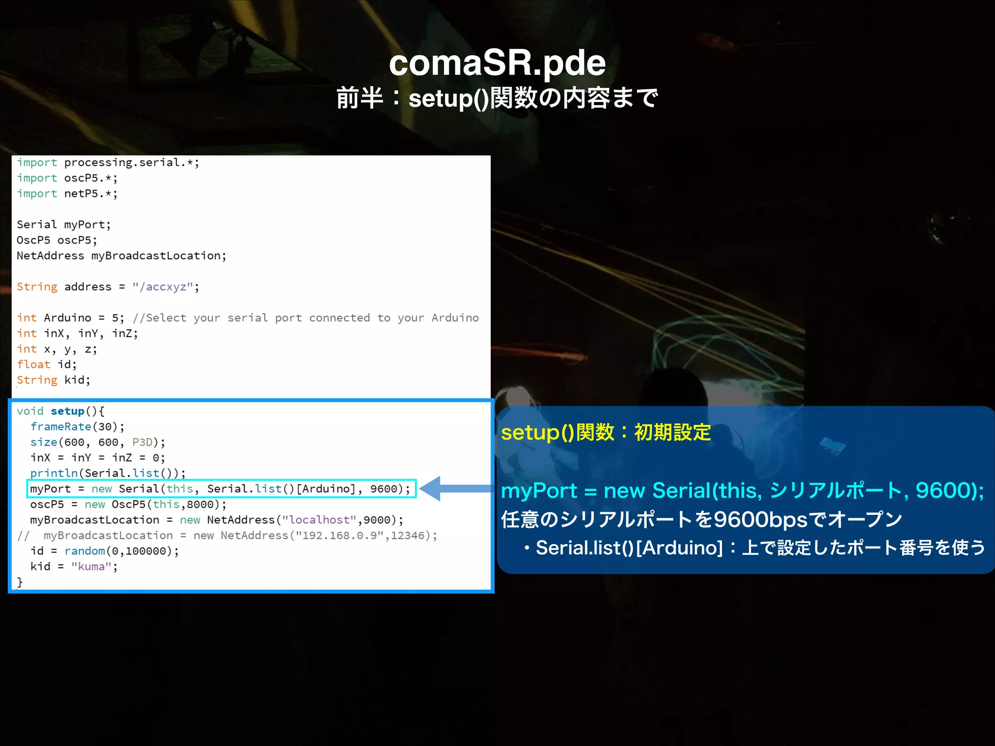This screenshot has width=995, height=746.
Task: Click the slide title 'comaSR.pde'
Action: pos(497,63)
